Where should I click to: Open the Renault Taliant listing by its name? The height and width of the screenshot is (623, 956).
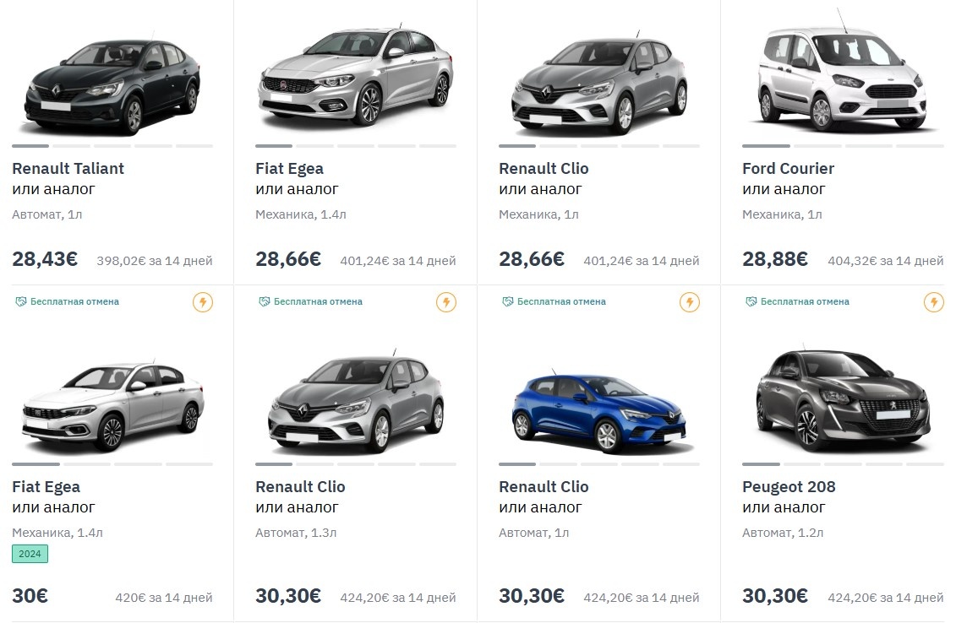(68, 168)
